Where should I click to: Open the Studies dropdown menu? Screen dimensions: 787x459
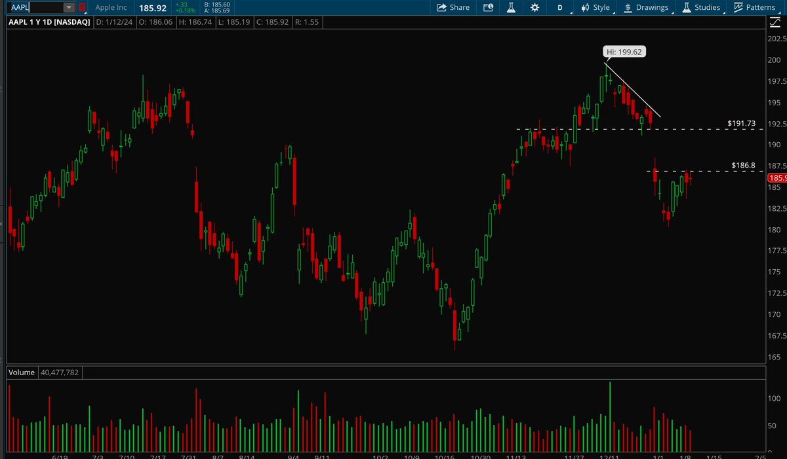tap(702, 8)
